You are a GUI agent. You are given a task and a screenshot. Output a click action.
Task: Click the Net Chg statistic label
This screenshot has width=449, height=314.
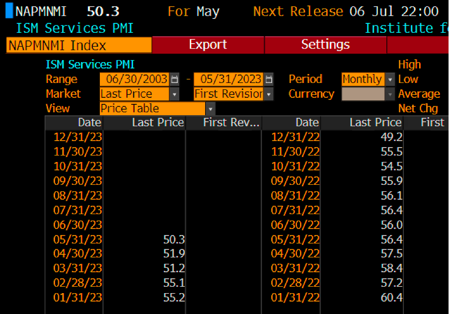[418, 109]
